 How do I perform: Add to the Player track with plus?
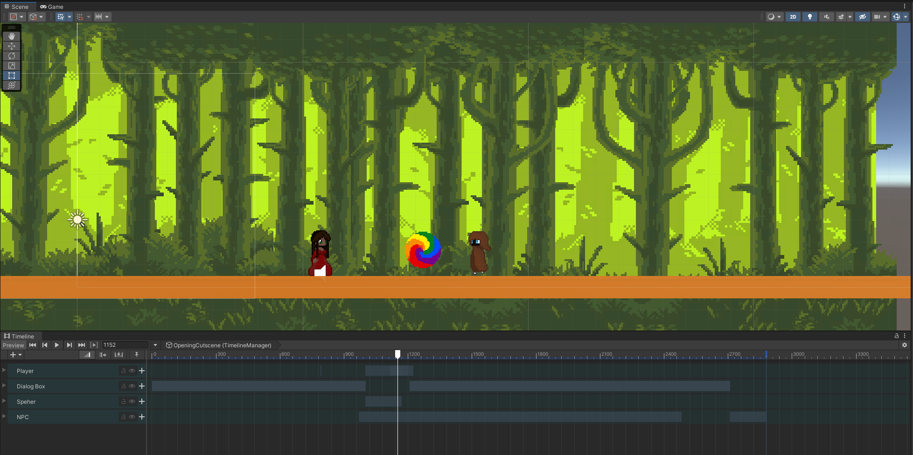(x=142, y=371)
